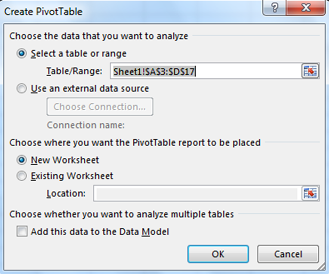Select the 'Select a table or range' option
The image size is (329, 274).
(22, 53)
